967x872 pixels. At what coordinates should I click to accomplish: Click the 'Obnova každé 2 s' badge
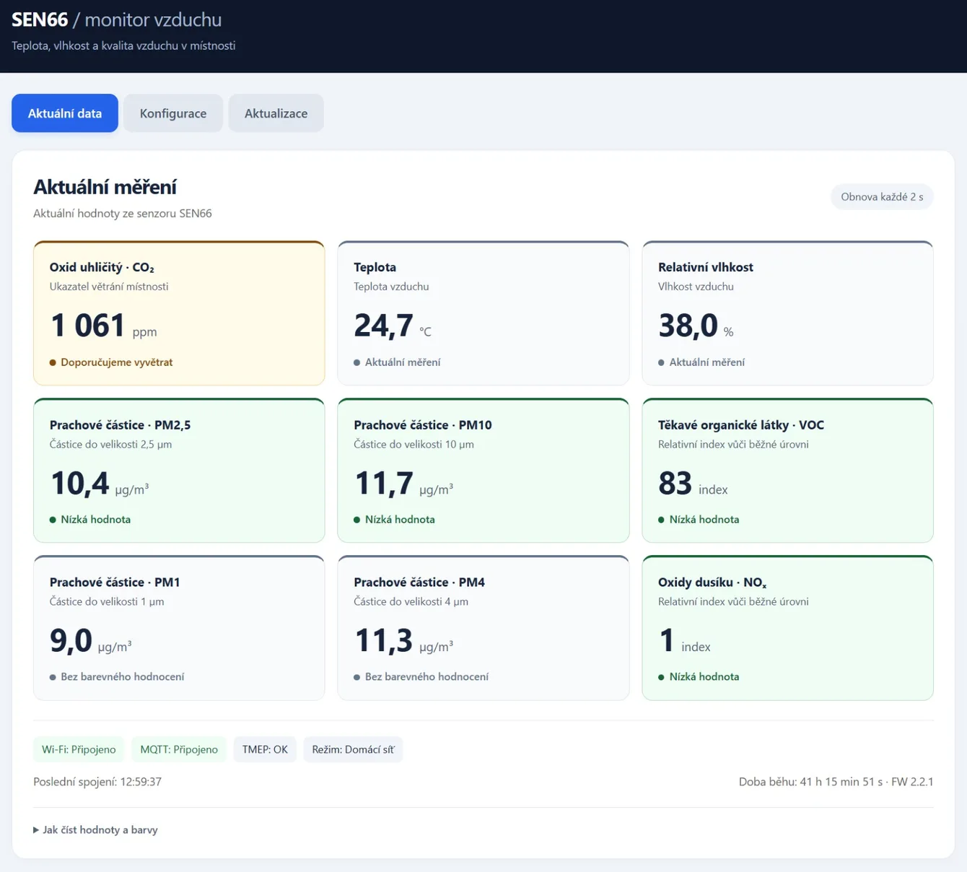(882, 197)
